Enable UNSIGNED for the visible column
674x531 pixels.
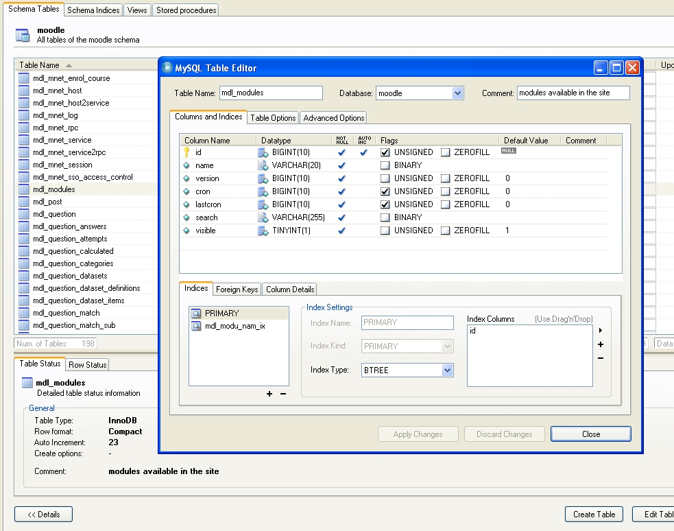(x=385, y=231)
